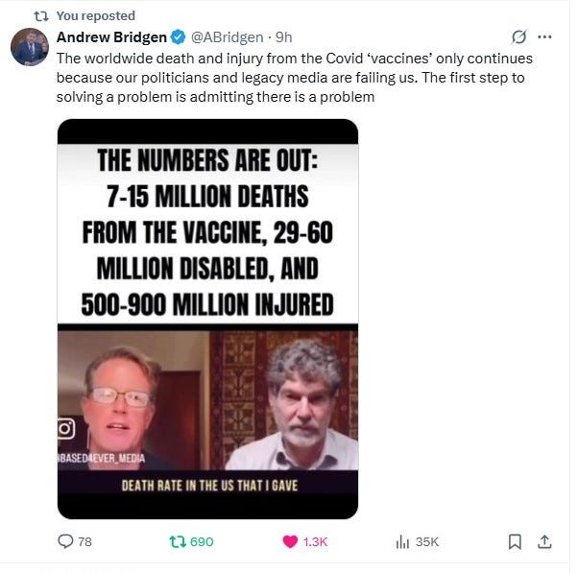Screen dimensions: 578x573
Task: Undo repost via green repost icon
Action: 178,541
